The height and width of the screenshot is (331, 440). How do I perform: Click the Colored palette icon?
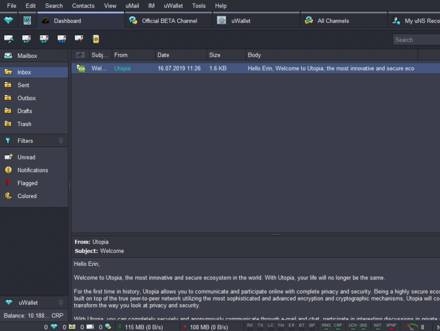pyautogui.click(x=9, y=196)
